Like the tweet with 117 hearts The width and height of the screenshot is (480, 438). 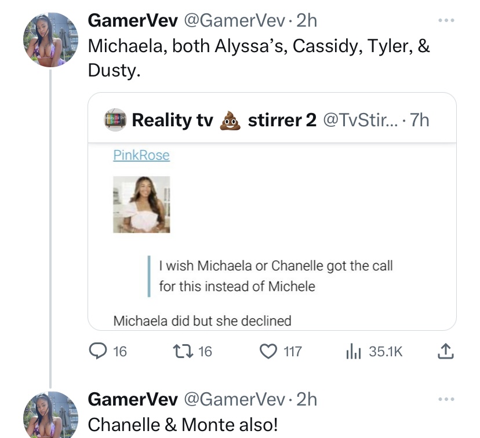pyautogui.click(x=268, y=351)
